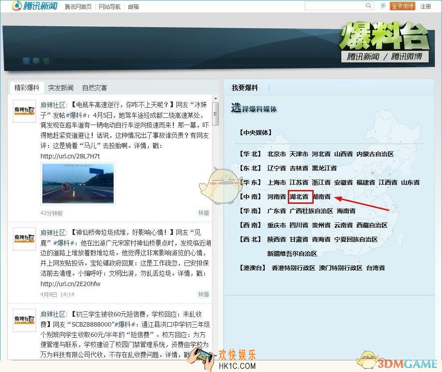
Task: Select 贵州省 region
Action: 321,225
